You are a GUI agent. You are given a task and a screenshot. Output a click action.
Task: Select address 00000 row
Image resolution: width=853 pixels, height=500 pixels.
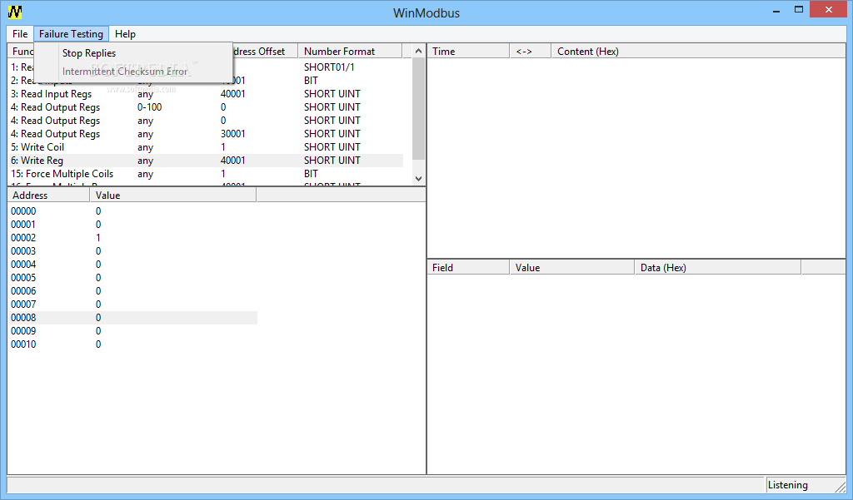(132, 210)
